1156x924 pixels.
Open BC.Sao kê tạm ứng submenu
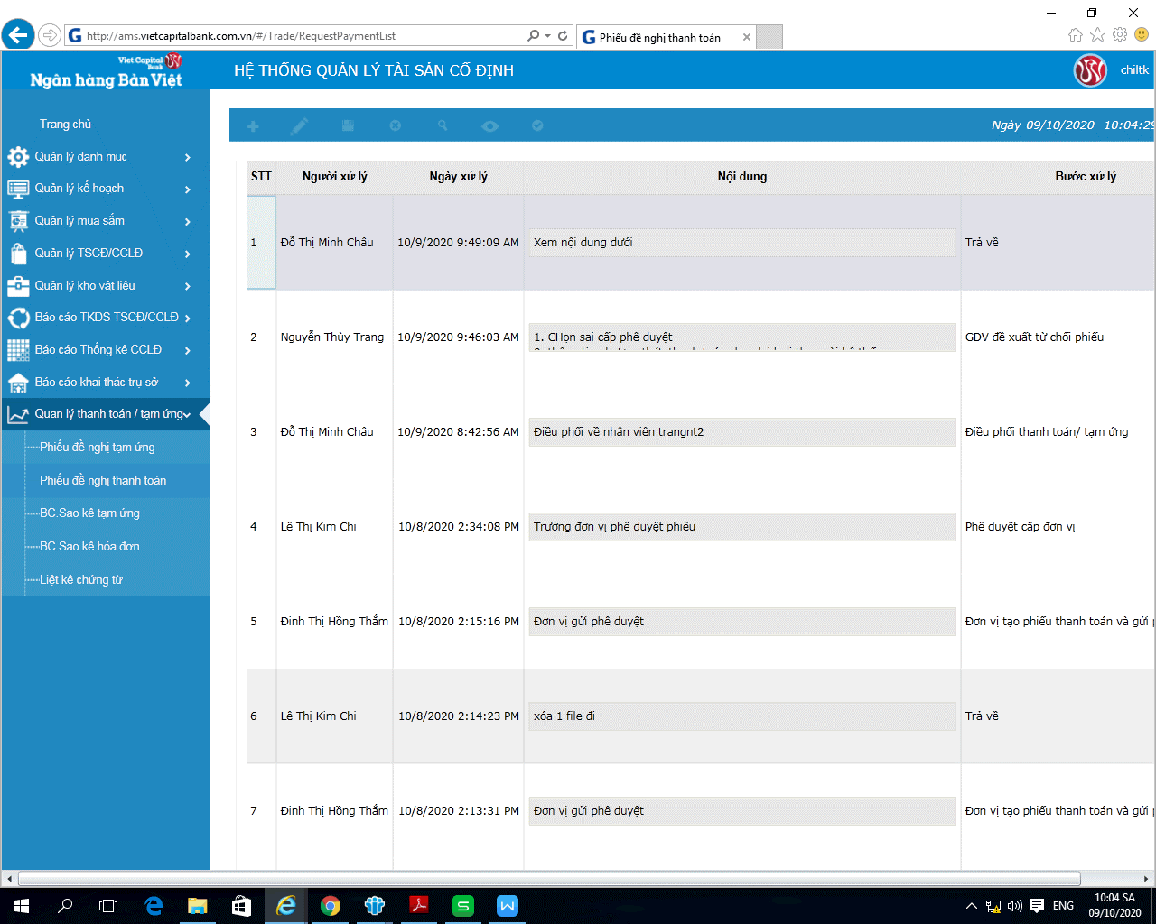(89, 513)
